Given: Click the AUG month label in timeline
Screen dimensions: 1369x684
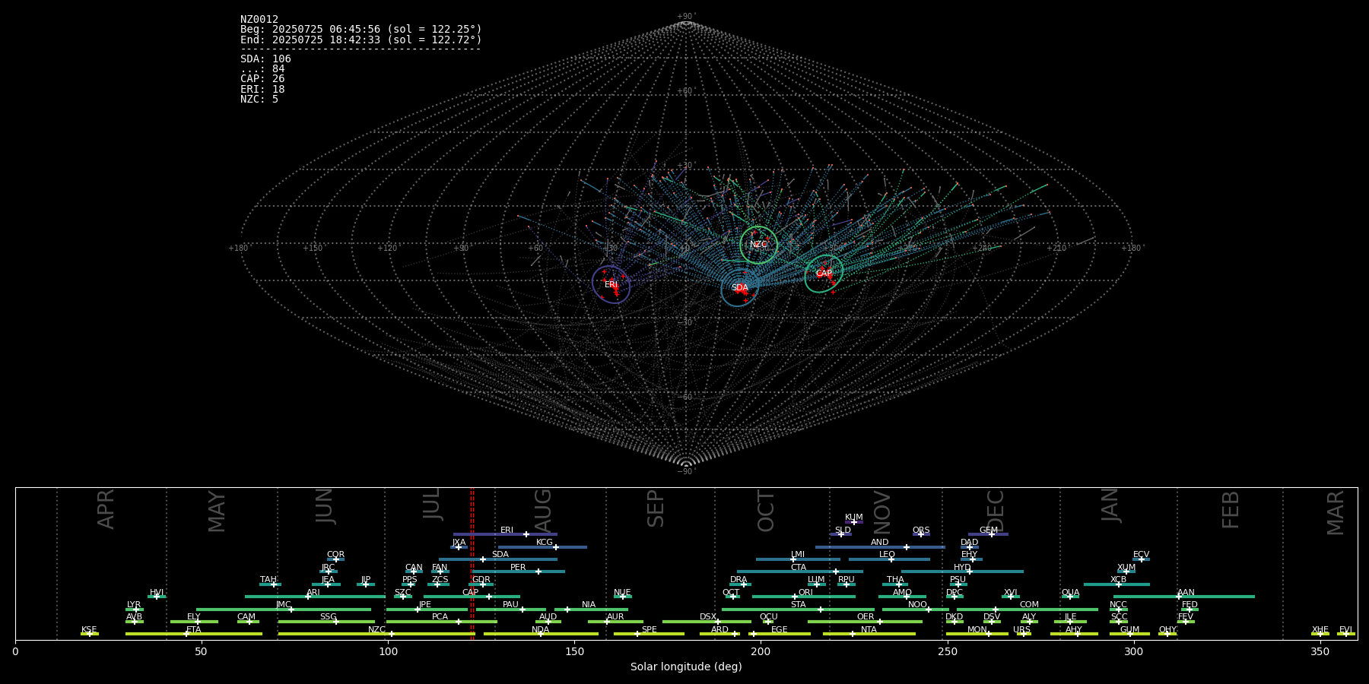Looking at the screenshot, I should point(543,510).
